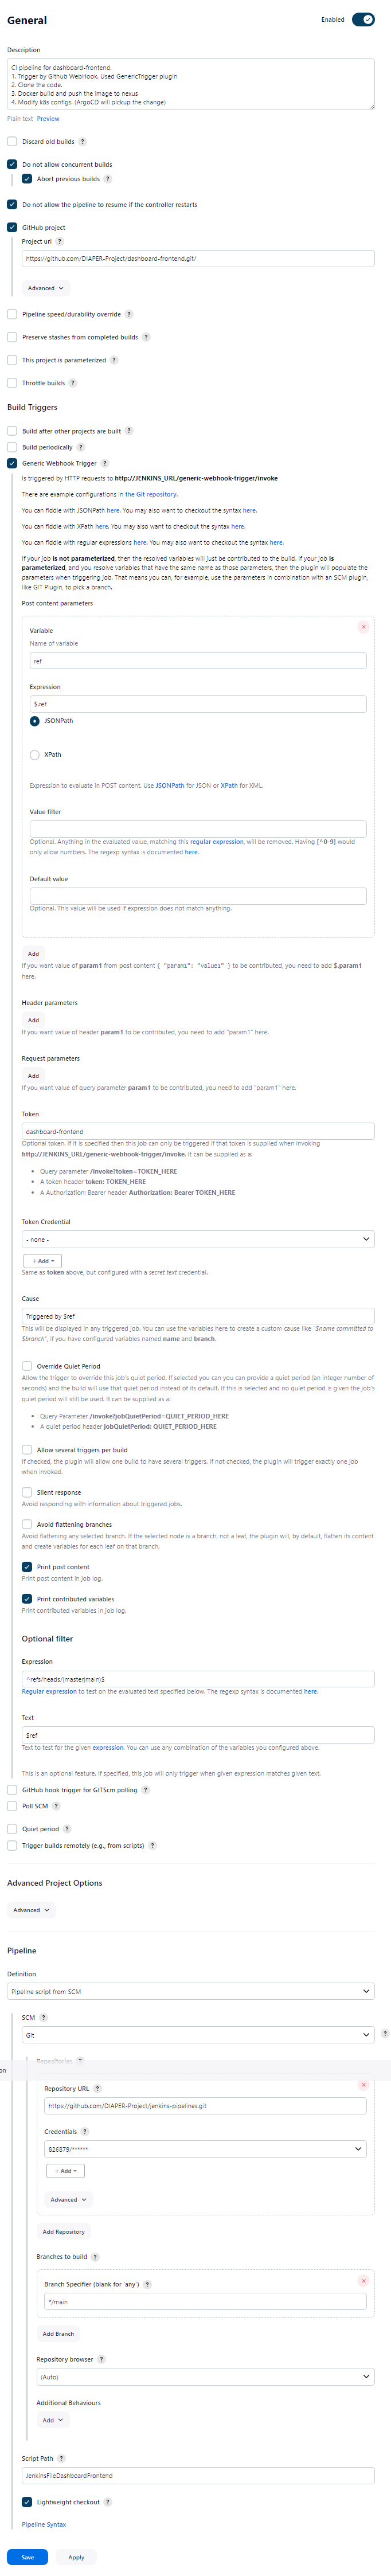Show help for Lightweight checkout

108,2502
